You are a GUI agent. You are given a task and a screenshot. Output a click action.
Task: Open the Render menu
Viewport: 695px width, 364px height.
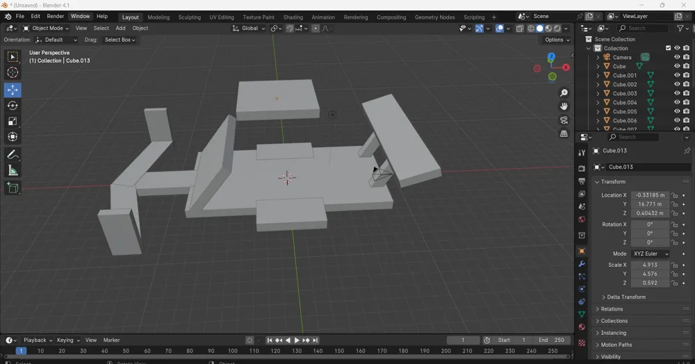(x=56, y=16)
